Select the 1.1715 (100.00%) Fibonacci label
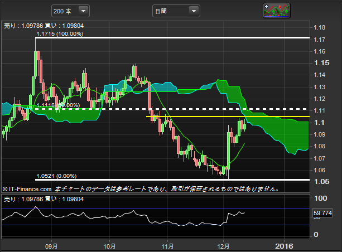 point(60,34)
